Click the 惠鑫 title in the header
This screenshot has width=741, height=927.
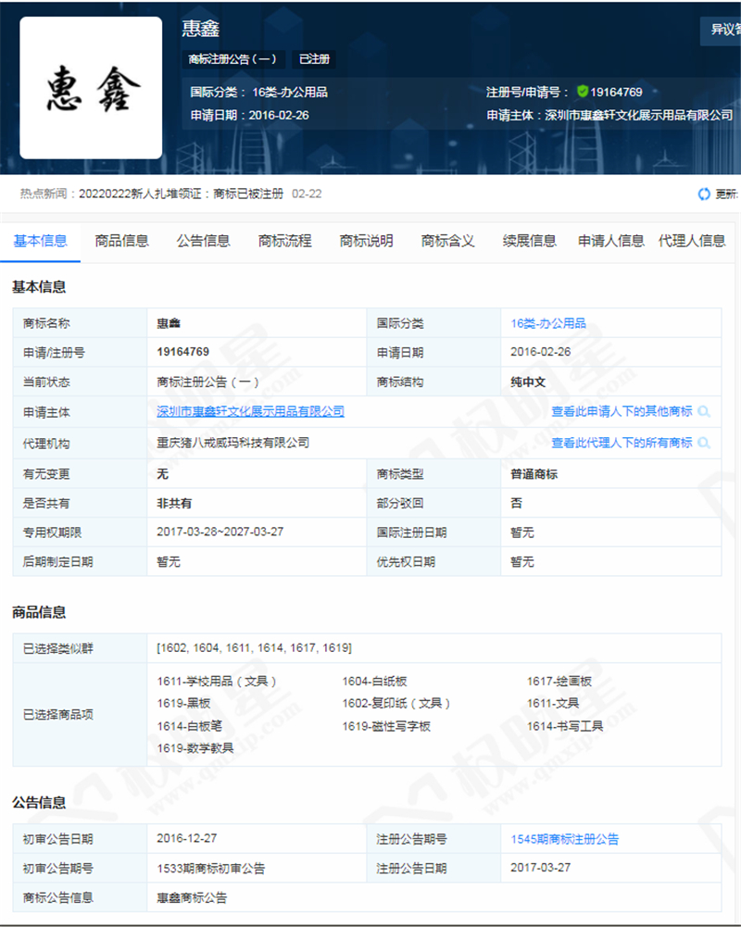click(x=200, y=29)
